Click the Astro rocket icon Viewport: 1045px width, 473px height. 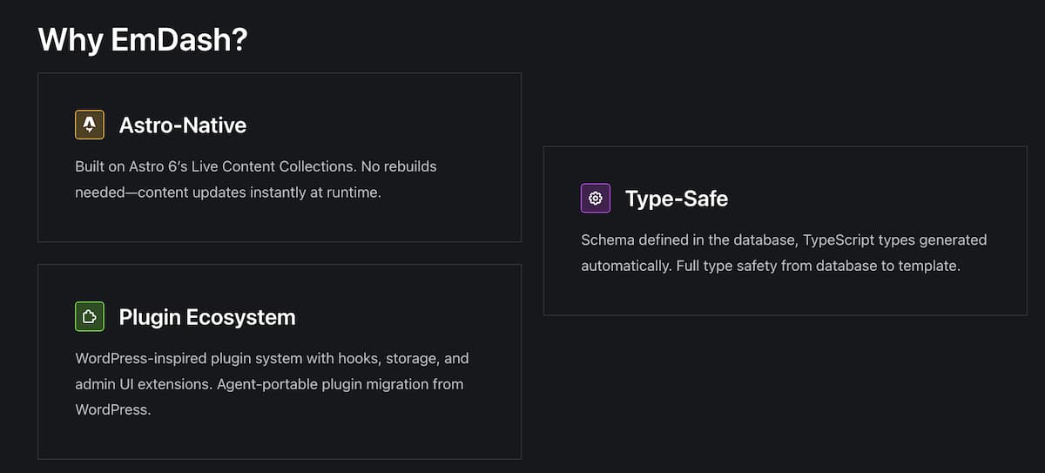click(90, 125)
